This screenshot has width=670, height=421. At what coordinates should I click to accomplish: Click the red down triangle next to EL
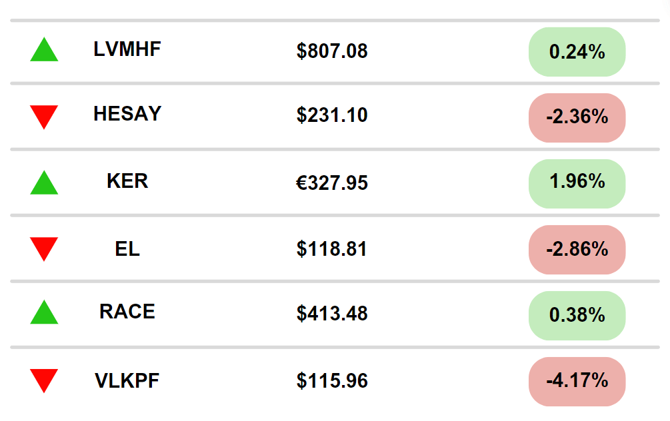pyautogui.click(x=44, y=248)
